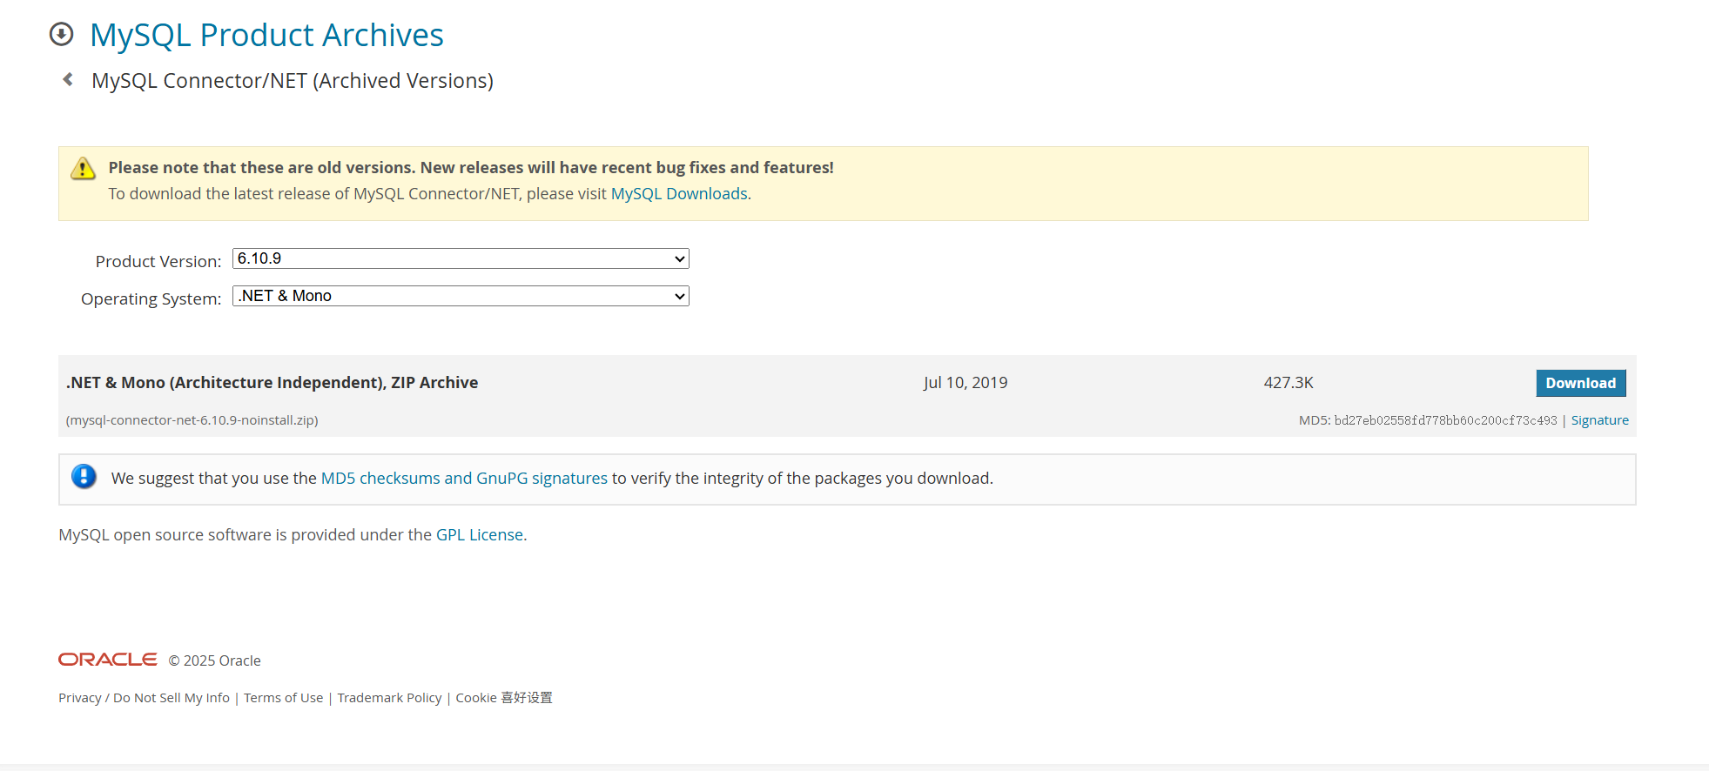Click the red Oracle logo
The height and width of the screenshot is (771, 1709).
pos(107,660)
